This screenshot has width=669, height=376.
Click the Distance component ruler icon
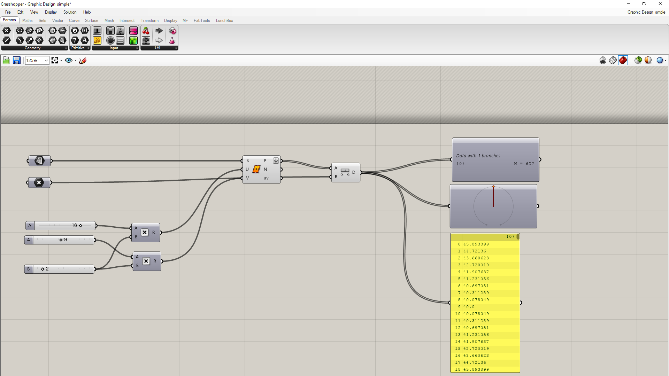pos(345,172)
